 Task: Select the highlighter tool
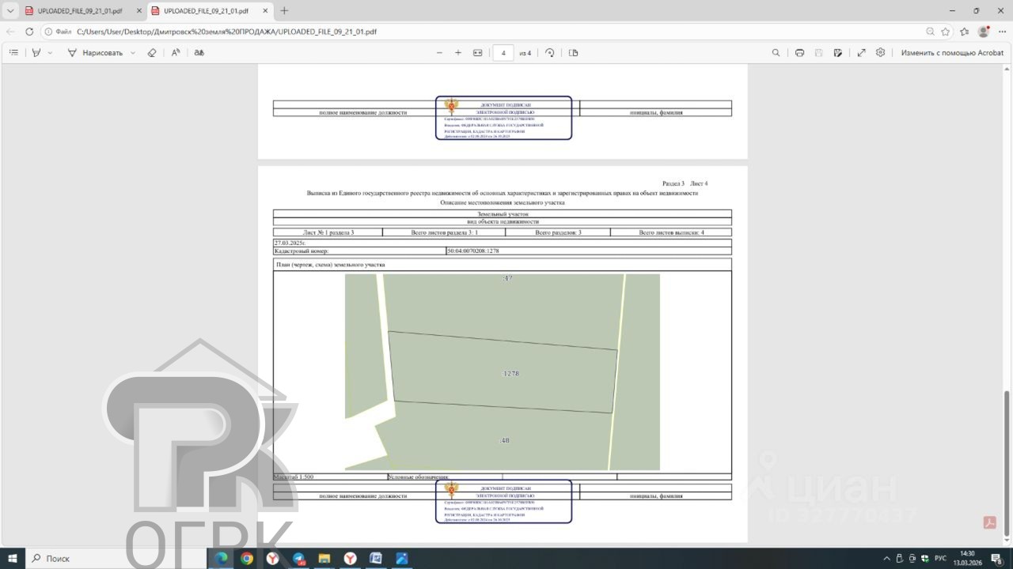click(36, 53)
